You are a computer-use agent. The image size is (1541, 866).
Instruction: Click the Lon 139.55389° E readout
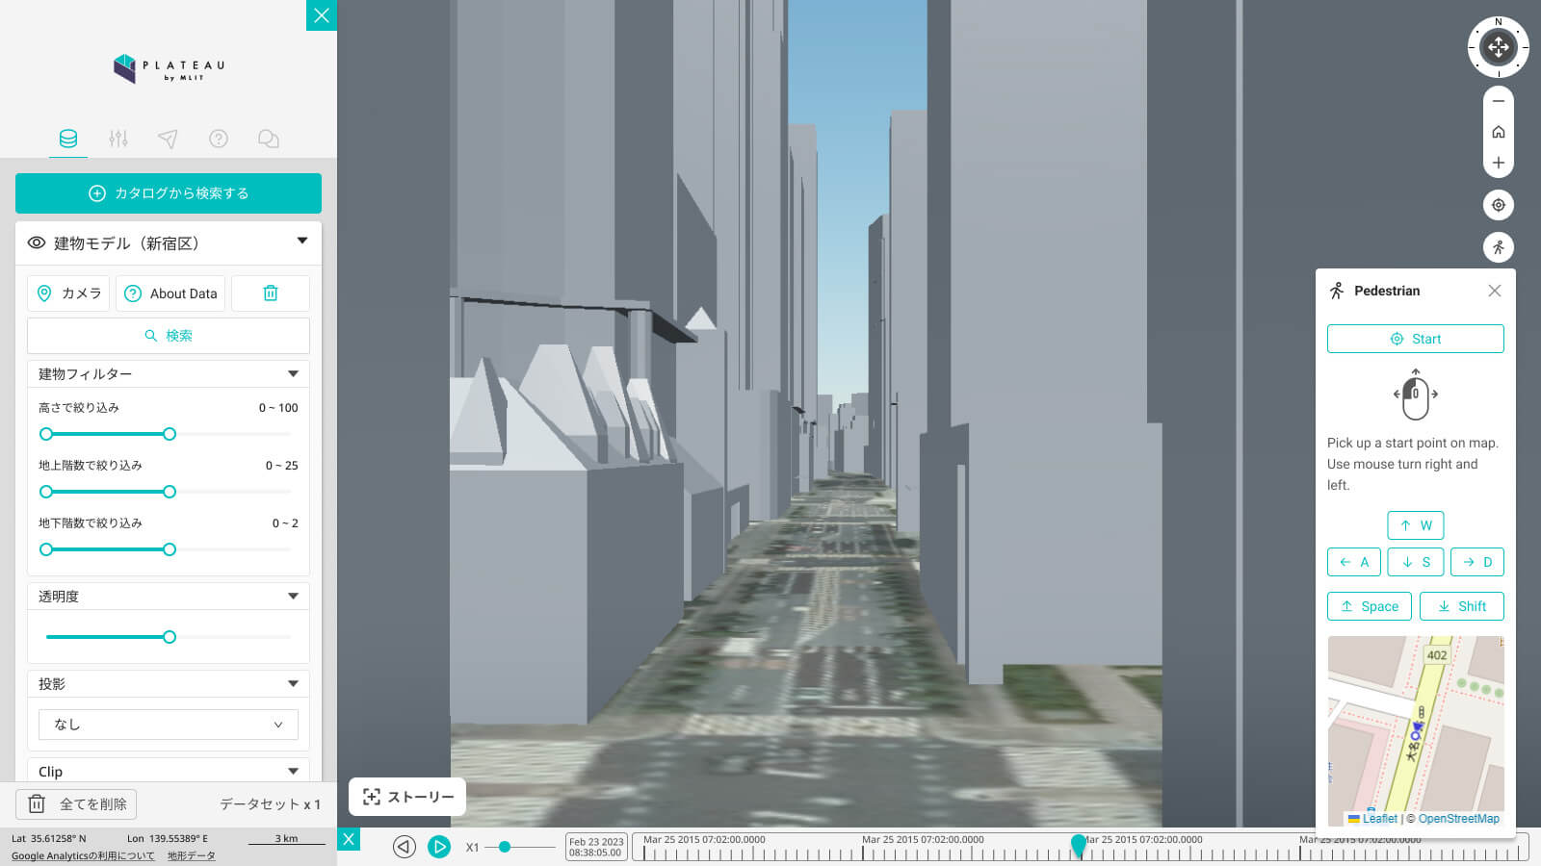pyautogui.click(x=168, y=838)
